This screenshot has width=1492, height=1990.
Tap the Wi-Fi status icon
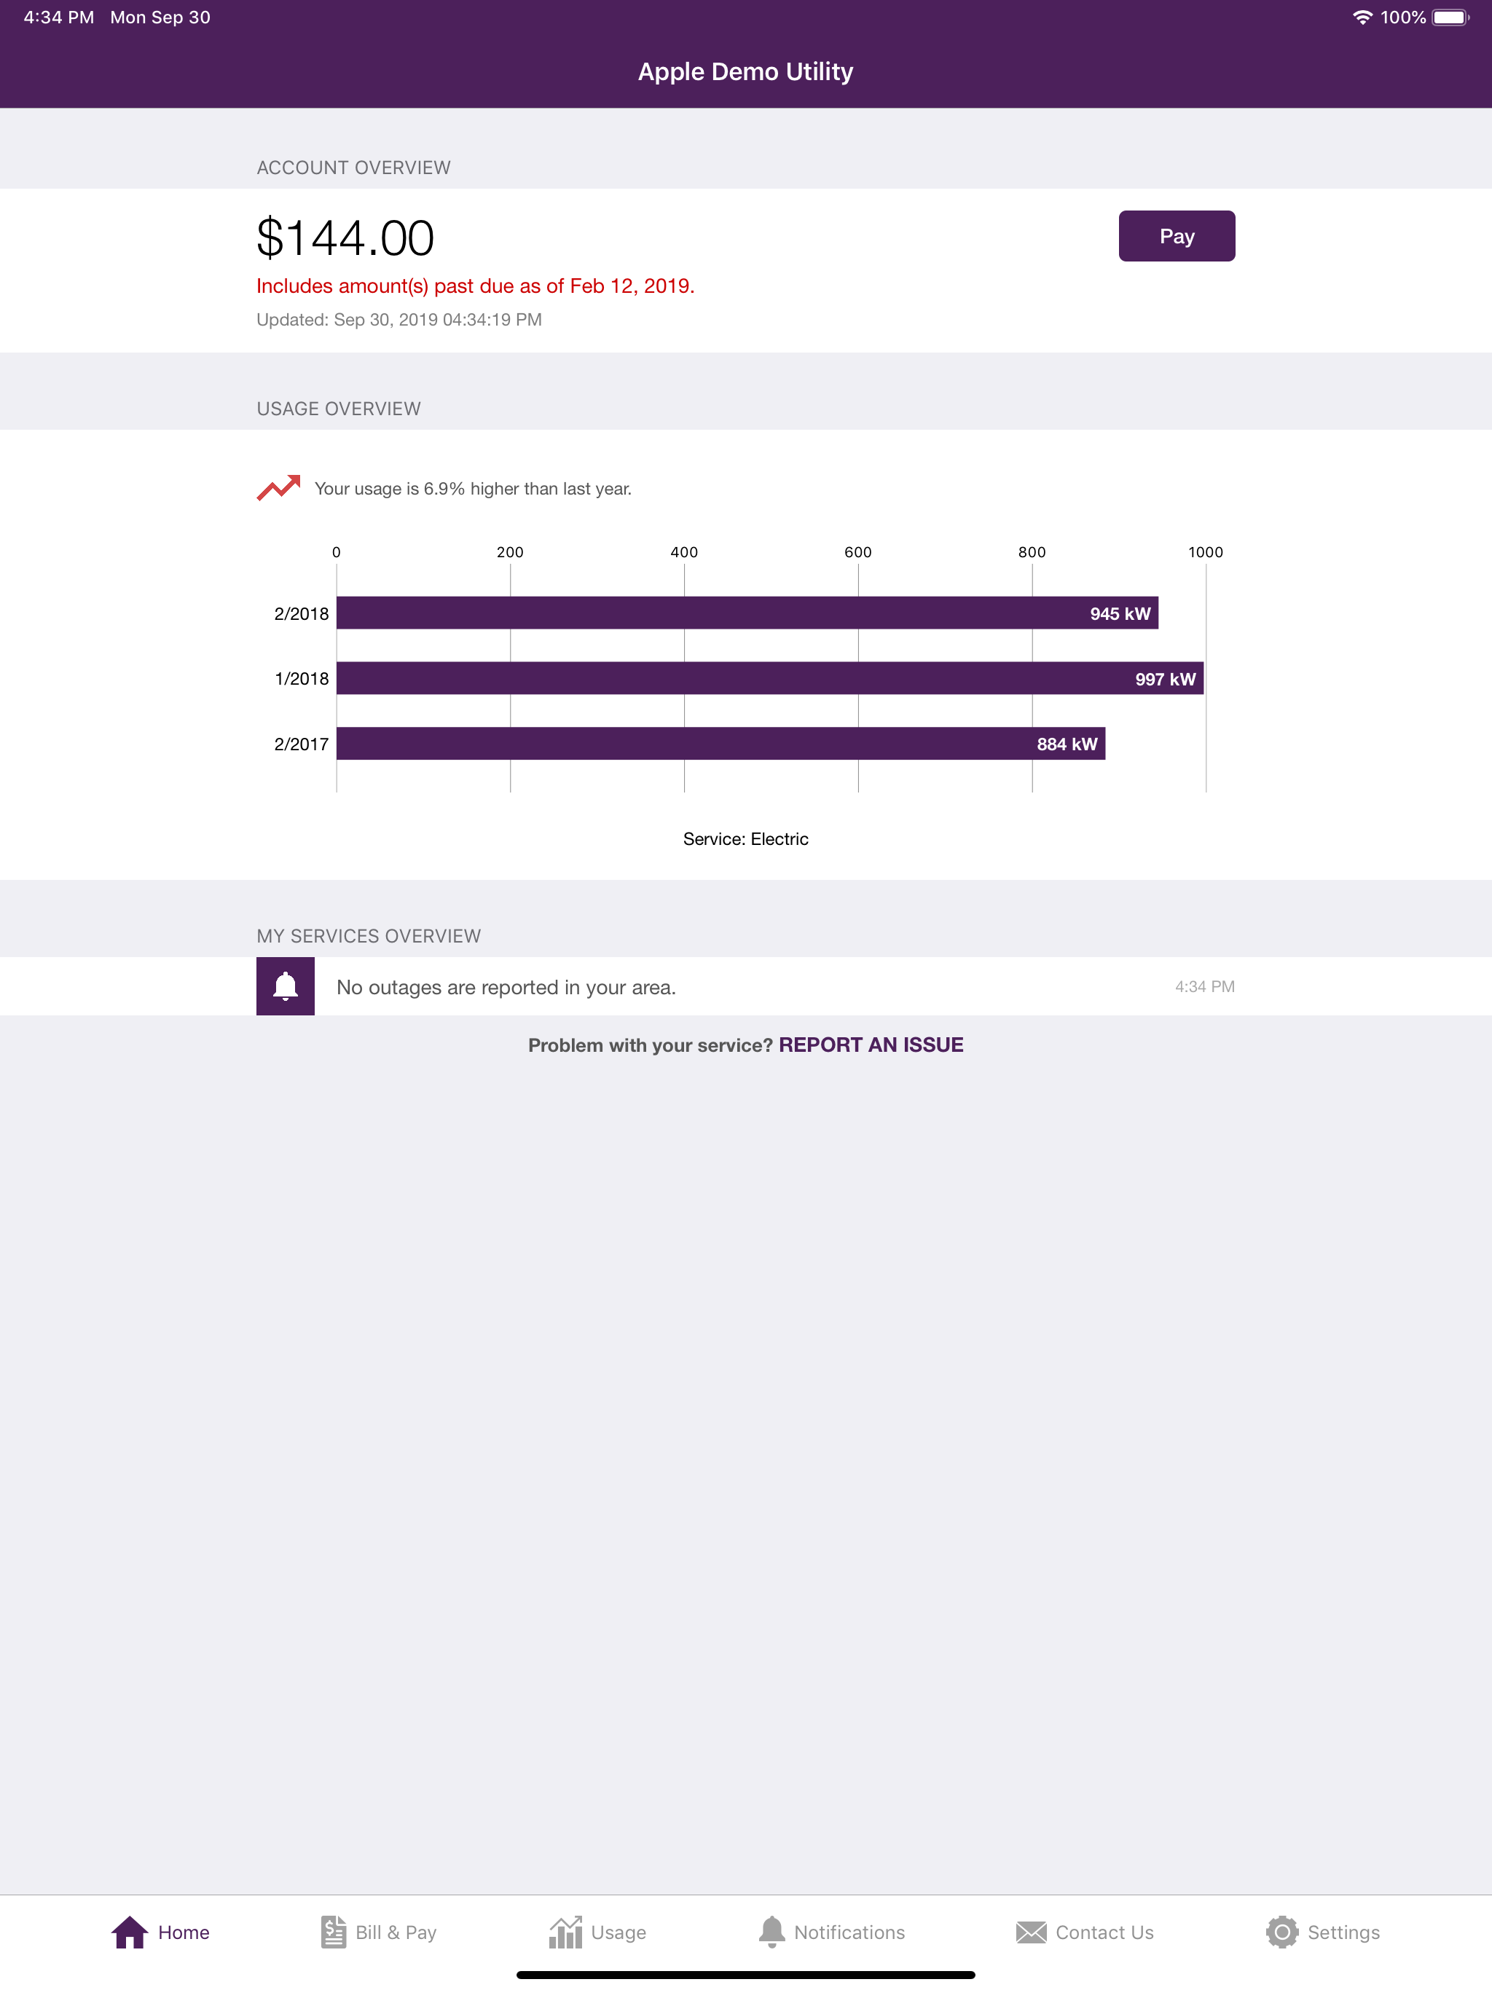pos(1362,16)
